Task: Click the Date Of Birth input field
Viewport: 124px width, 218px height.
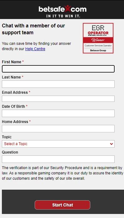Action: 58,113
